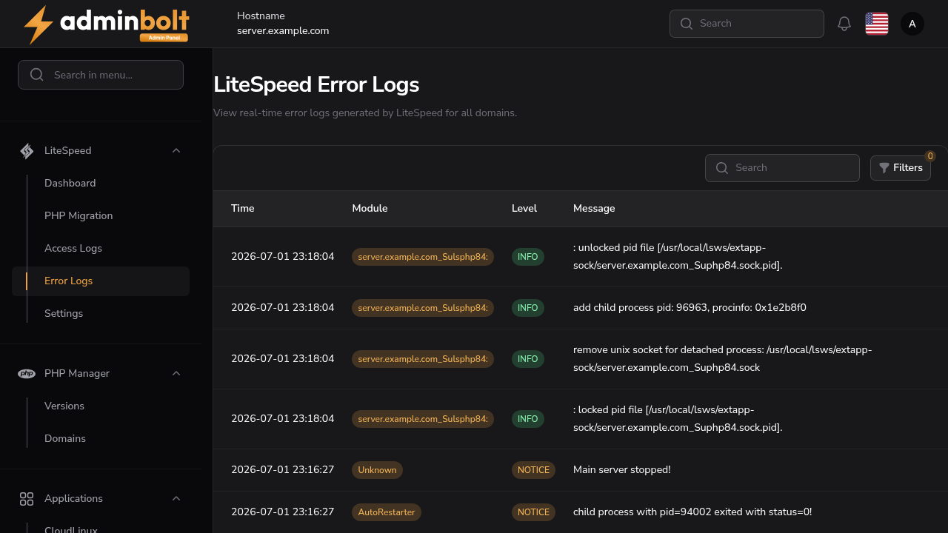Screen dimensions: 948x533
Task: Select Error Logs menu item
Action: point(101,281)
